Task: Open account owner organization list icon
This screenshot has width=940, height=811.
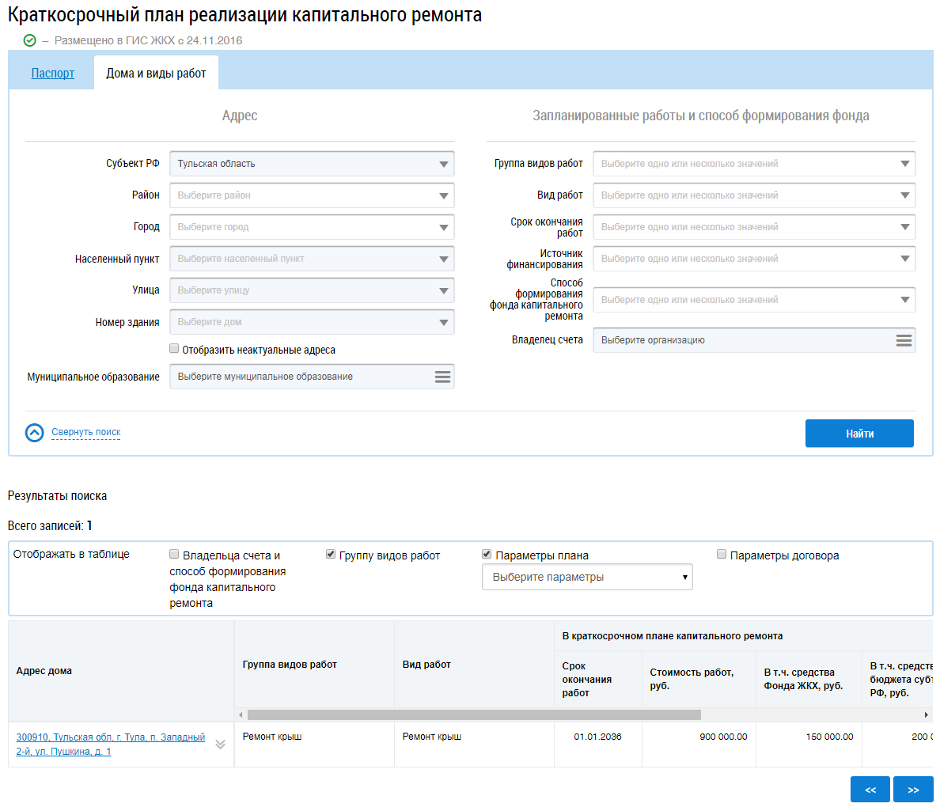Action: [904, 340]
